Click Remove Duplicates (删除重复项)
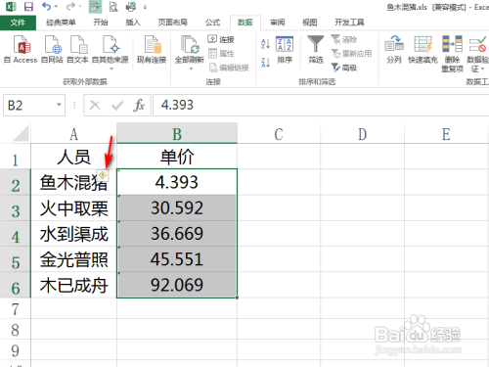This screenshot has width=489, height=367. 453,54
